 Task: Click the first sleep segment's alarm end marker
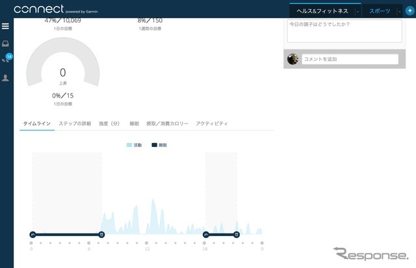[101, 234]
